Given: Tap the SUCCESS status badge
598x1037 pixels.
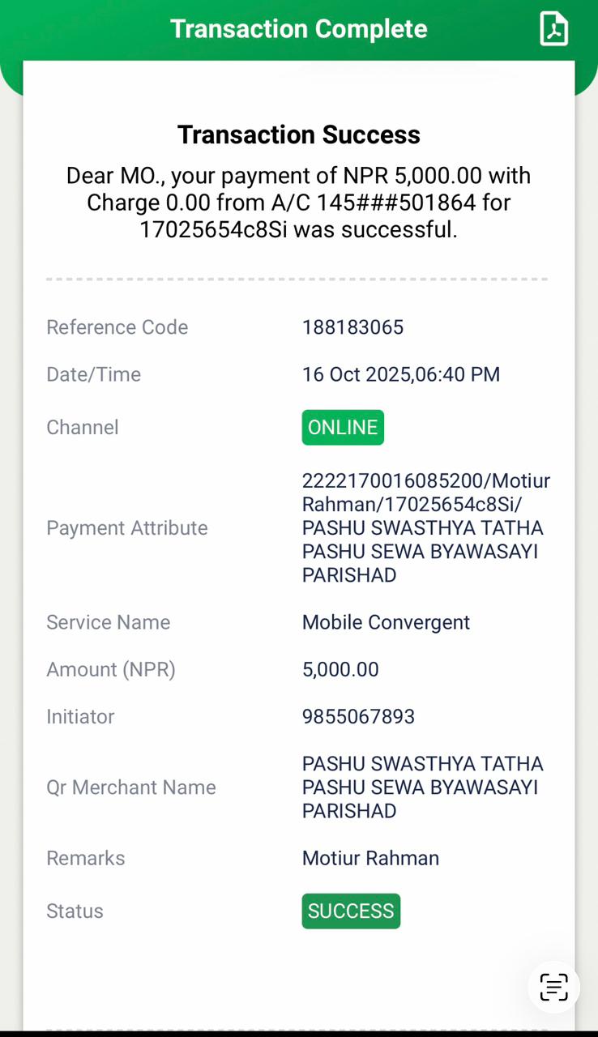Looking at the screenshot, I should (351, 911).
